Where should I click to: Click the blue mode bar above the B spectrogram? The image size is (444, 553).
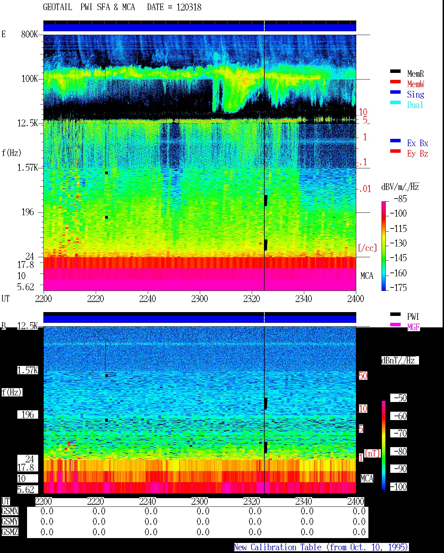click(199, 319)
